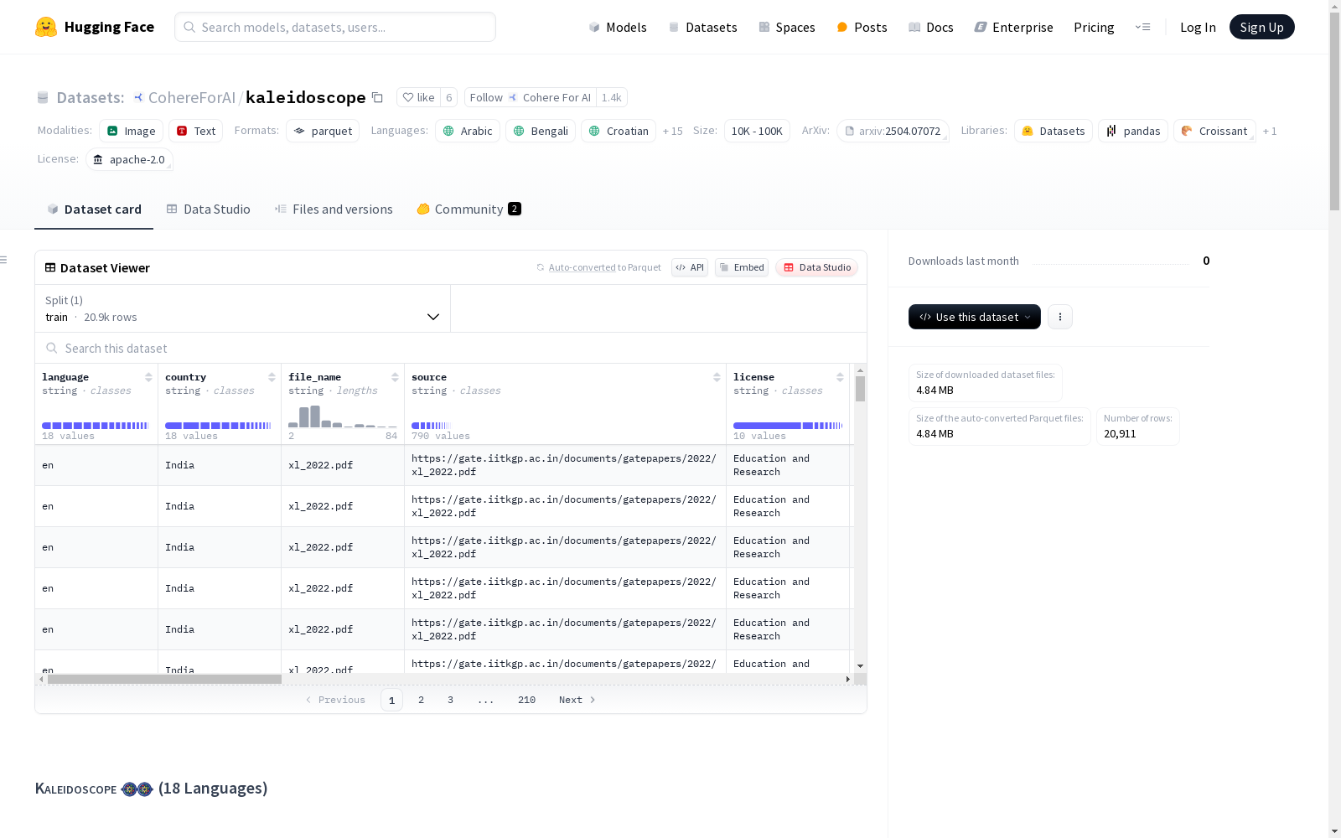Go to page 2 of rows
The width and height of the screenshot is (1341, 838).
[421, 700]
